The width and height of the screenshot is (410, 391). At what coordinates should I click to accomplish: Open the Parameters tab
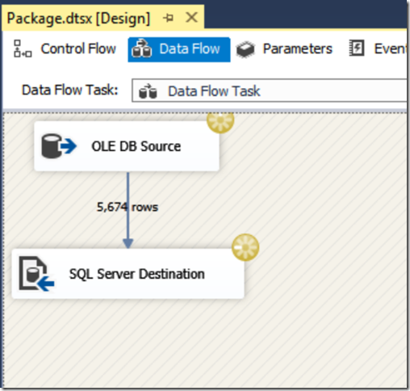[x=285, y=49]
